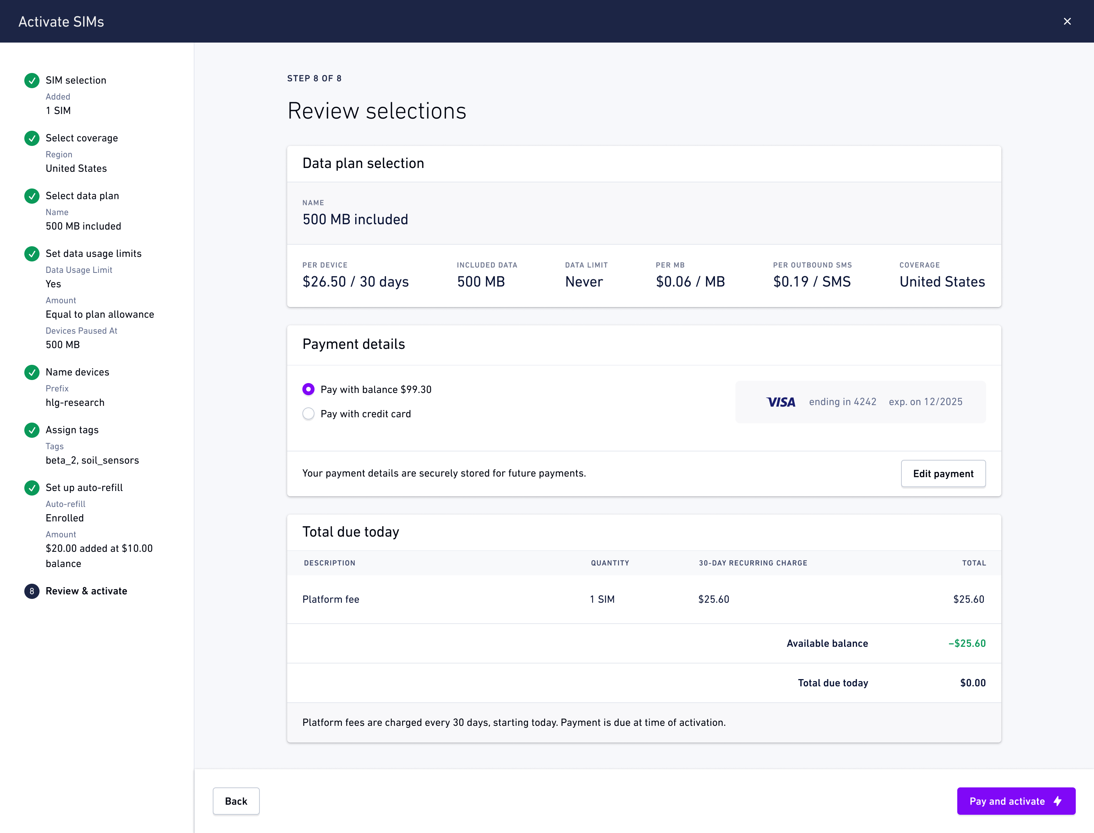Screen dimensions: 1094x833
Task: Jump to the Assign tags step
Action: [x=72, y=430]
